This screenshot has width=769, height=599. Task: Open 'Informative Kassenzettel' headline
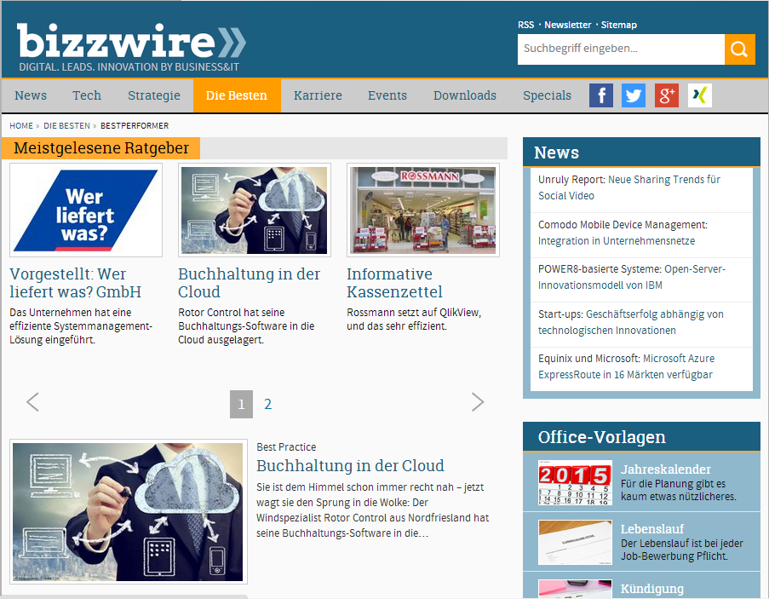pos(394,283)
